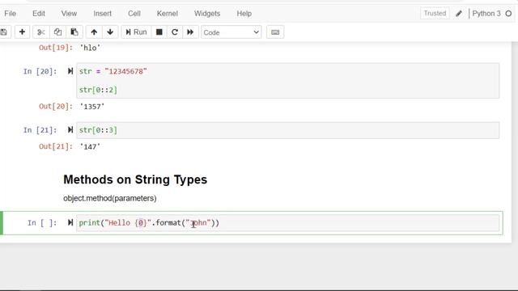Open the cell type Code dropdown
The height and width of the screenshot is (291, 518).
click(x=231, y=32)
